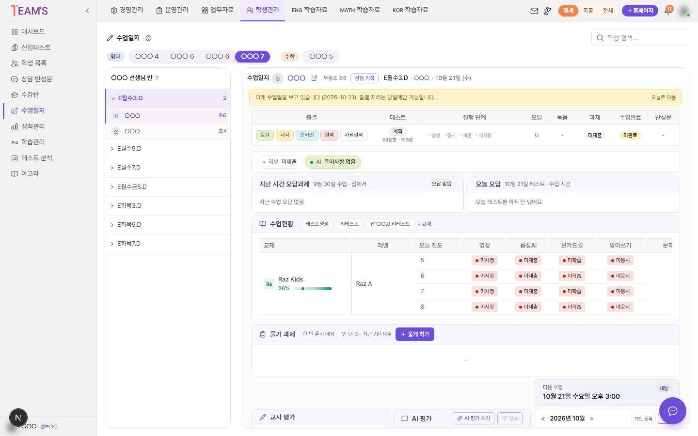The height and width of the screenshot is (436, 698).
Task: Switch campus filter to 목동
Action: point(588,11)
